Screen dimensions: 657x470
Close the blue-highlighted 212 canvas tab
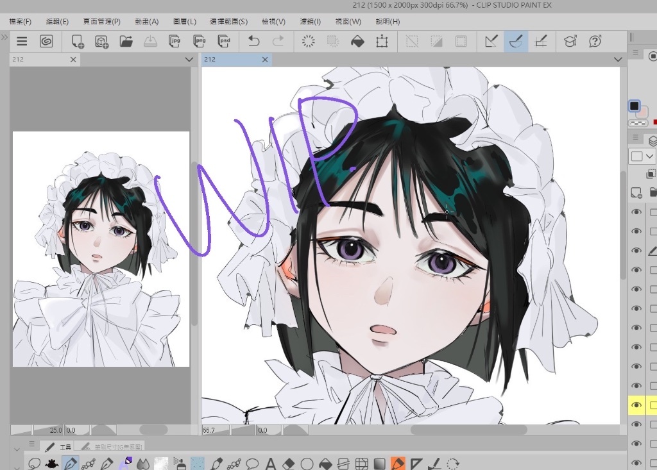(265, 60)
